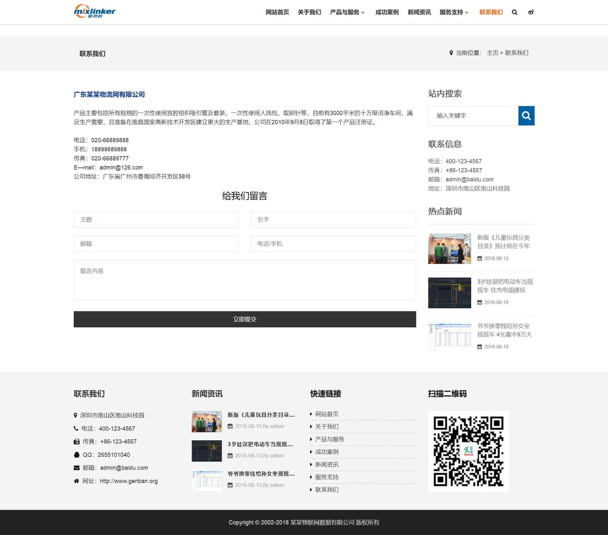Click 关于我们 in footer quick links

(326, 427)
